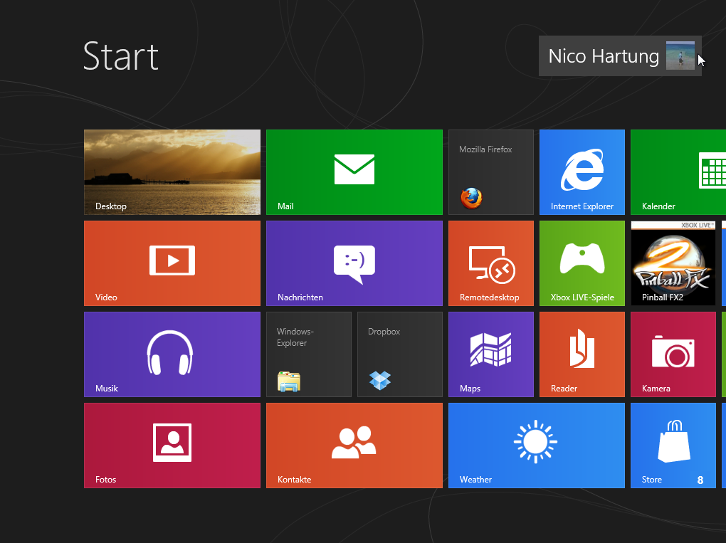The image size is (726, 543).
Task: Click the 'Windows-Explorer' tile label
Action: 295,337
